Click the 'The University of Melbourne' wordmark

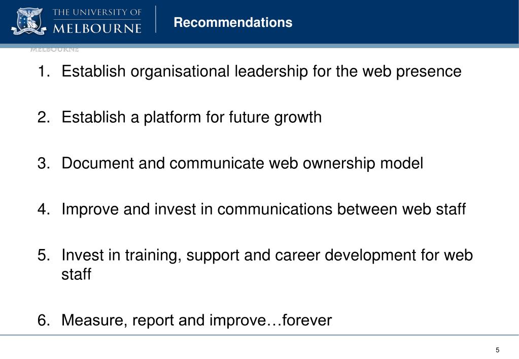point(97,21)
